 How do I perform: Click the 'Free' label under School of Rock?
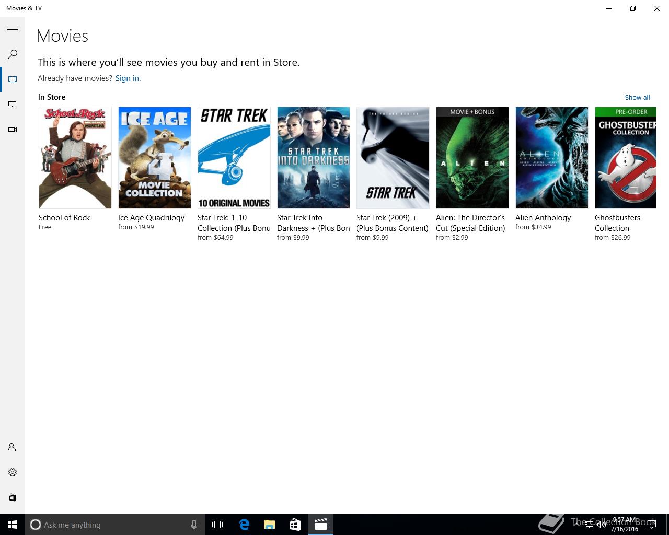[45, 227]
